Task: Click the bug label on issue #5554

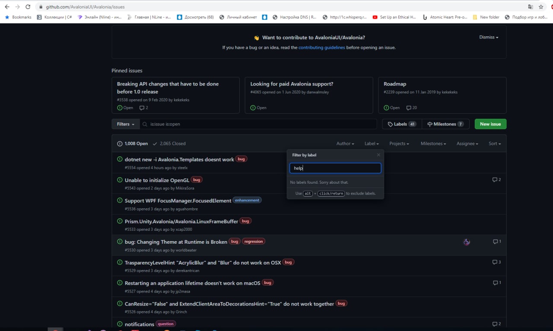Action: coord(242,159)
